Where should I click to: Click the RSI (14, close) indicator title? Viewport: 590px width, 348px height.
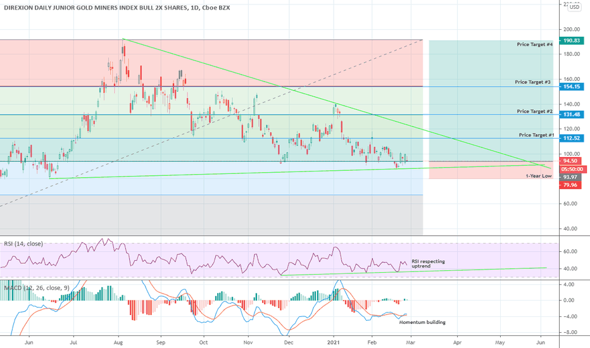(x=23, y=244)
